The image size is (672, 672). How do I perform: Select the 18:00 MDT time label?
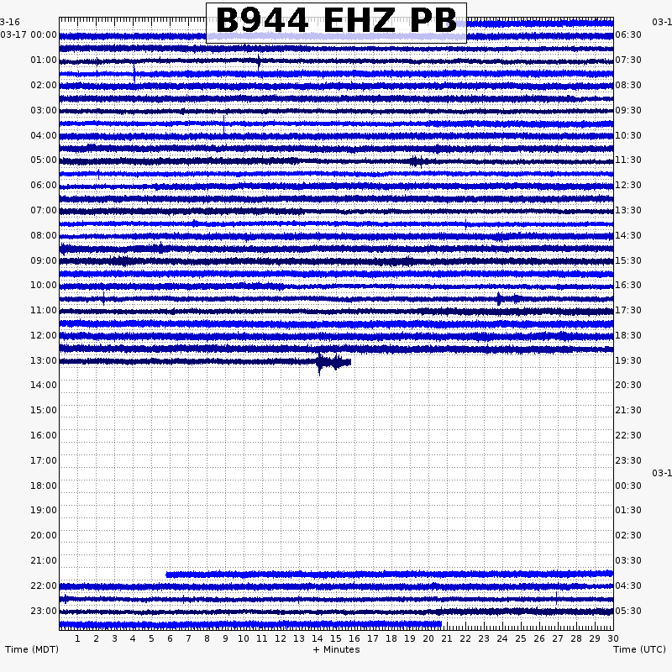coord(44,486)
